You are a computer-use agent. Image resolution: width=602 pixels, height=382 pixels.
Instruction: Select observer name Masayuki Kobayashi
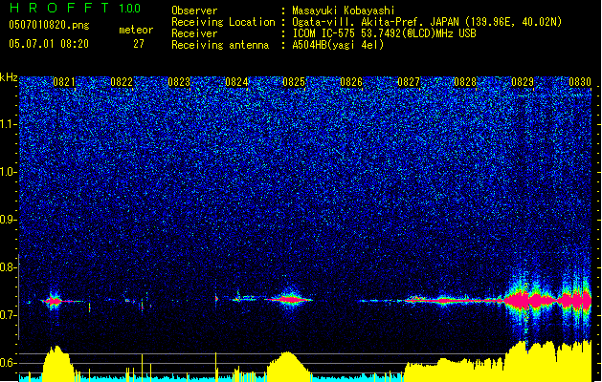[x=344, y=11]
